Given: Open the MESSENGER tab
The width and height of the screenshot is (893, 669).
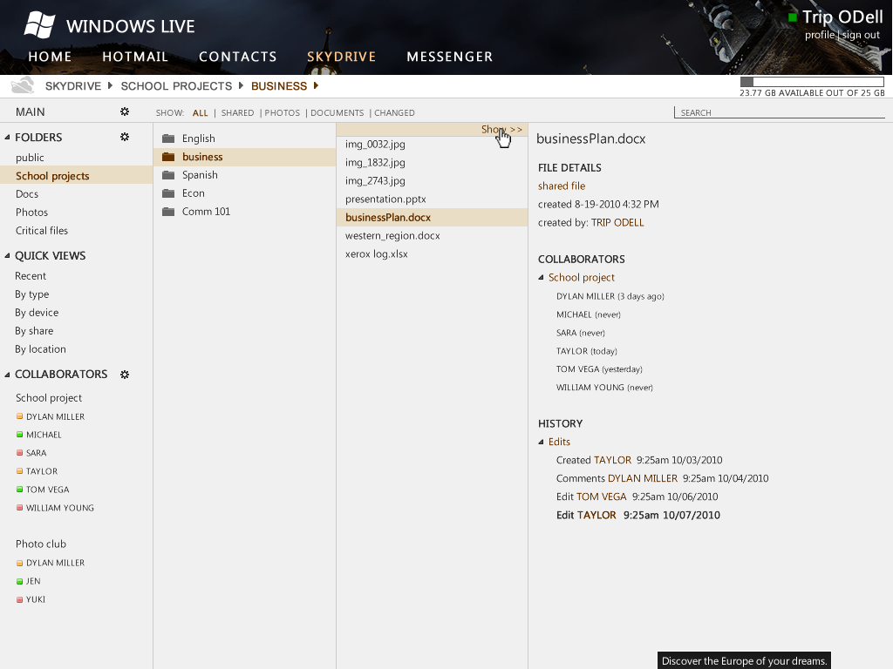Looking at the screenshot, I should tap(449, 57).
